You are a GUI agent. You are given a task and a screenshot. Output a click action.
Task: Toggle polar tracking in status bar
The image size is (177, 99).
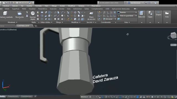(x=106, y=97)
